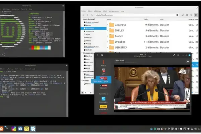This screenshot has width=201, height=134.
Task: Expand the French folder row
Action: pos(108,36)
